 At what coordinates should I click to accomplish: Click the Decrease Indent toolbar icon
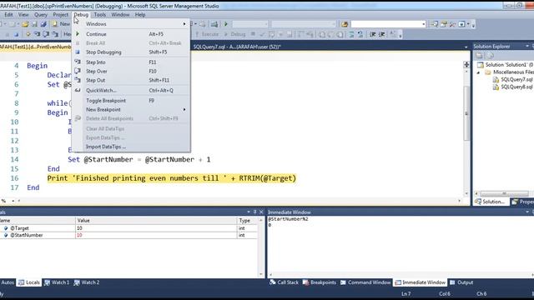tap(373, 34)
